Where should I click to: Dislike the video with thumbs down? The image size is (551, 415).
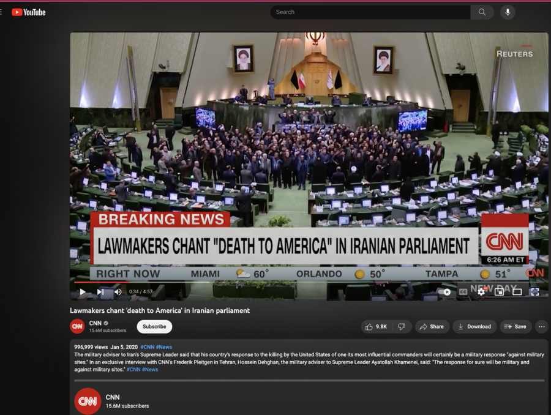[x=402, y=327]
